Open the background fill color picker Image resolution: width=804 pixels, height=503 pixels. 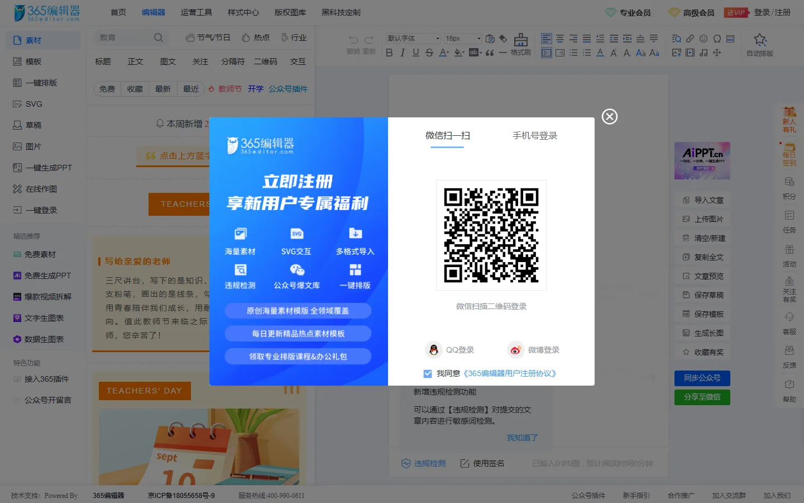[459, 53]
